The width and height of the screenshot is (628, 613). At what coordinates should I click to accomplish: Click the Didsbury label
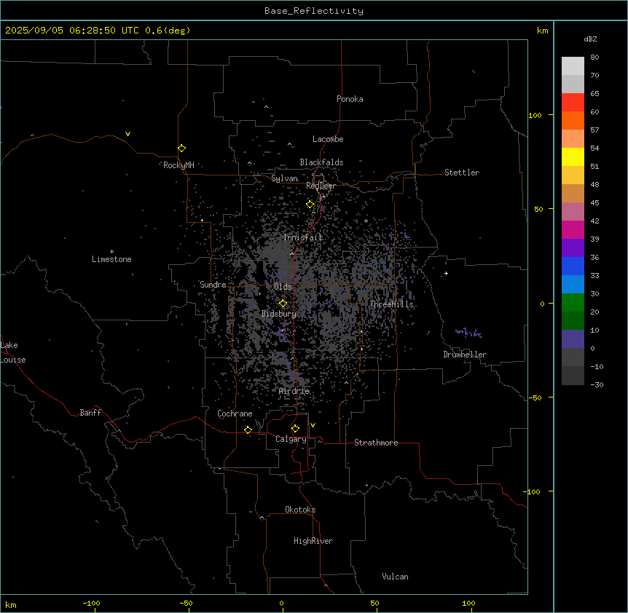click(279, 314)
